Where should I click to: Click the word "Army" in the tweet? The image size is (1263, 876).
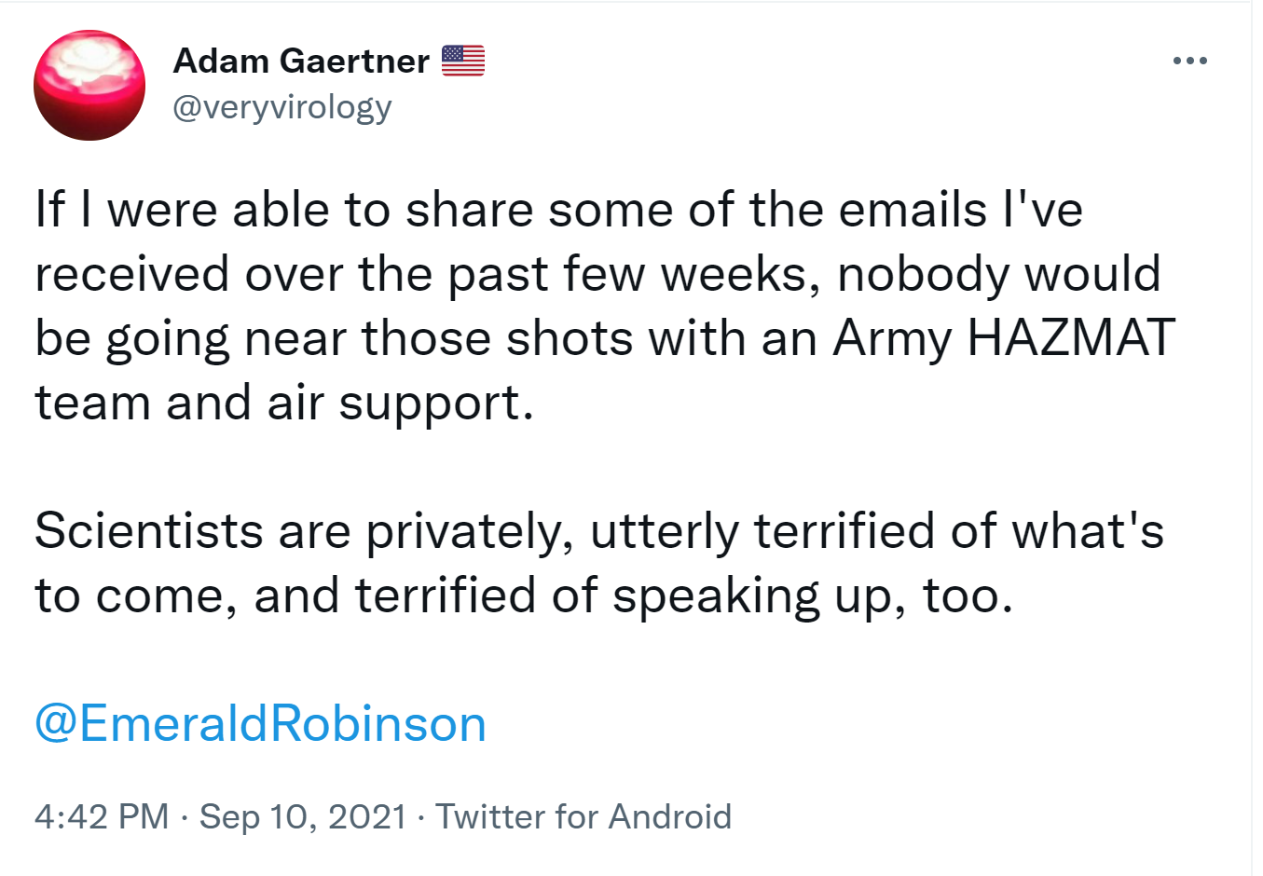click(892, 339)
